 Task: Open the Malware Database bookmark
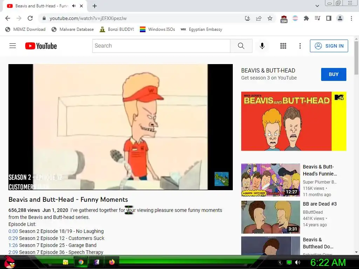pyautogui.click(x=73, y=29)
